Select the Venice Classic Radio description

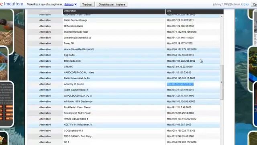pyautogui.click(x=76, y=119)
